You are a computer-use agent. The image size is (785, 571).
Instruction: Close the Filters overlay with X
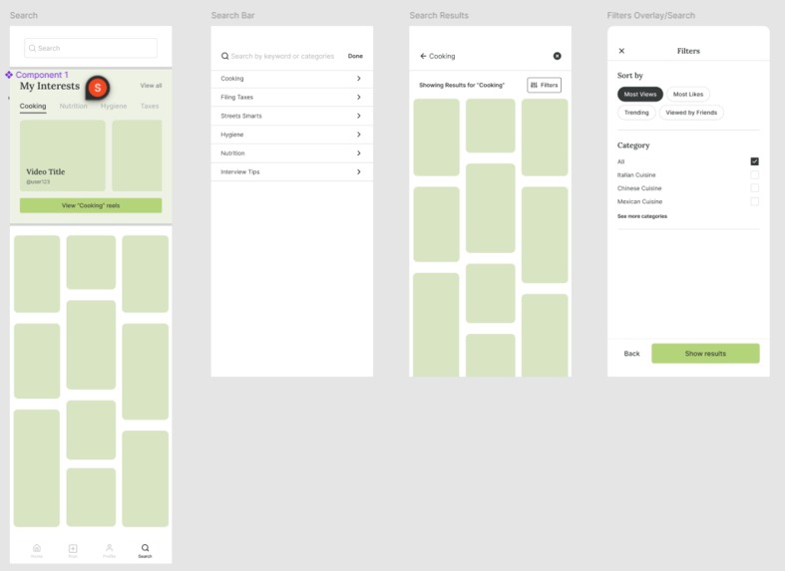[x=621, y=51]
